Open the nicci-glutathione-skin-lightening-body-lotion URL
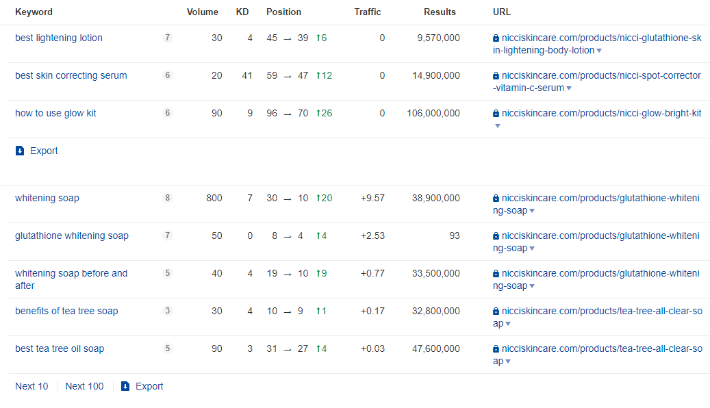 pos(597,44)
